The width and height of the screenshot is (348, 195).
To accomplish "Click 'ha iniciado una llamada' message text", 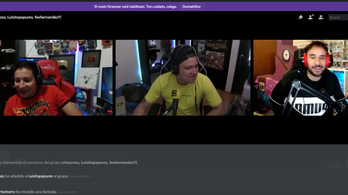I will click(x=36, y=192).
